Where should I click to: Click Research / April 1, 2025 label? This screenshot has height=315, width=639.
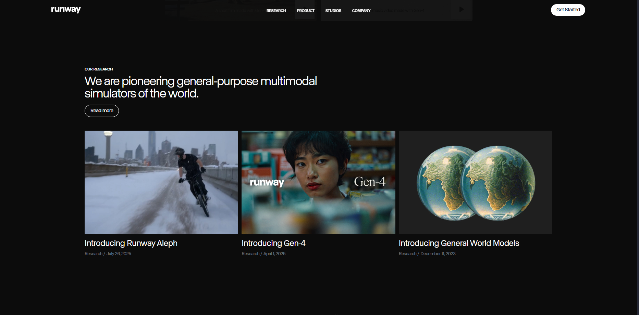(263, 254)
